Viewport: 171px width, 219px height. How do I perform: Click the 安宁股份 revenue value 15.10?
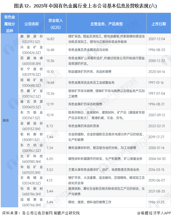(x=50, y=72)
